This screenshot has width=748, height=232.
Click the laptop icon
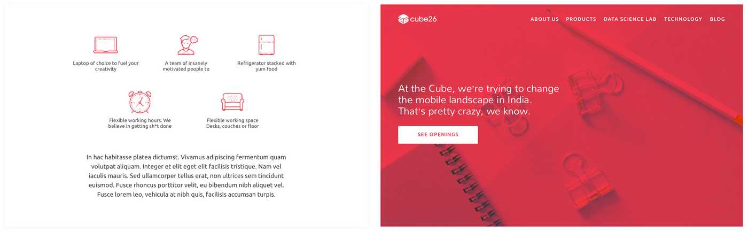[x=106, y=45]
